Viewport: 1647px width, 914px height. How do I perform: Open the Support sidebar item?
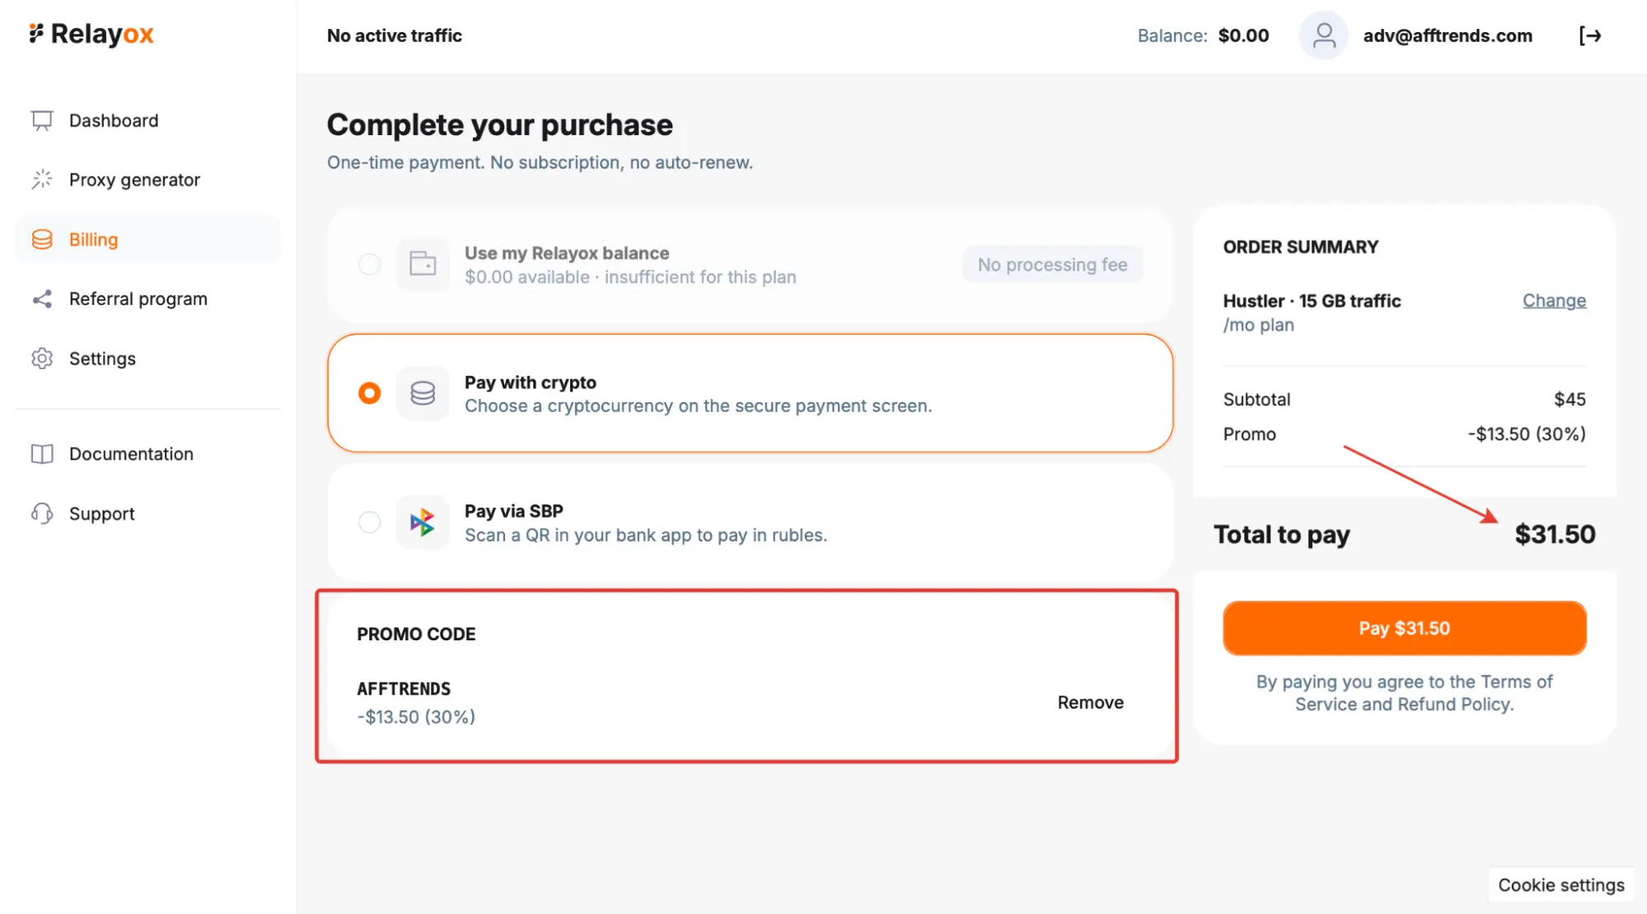148,513
